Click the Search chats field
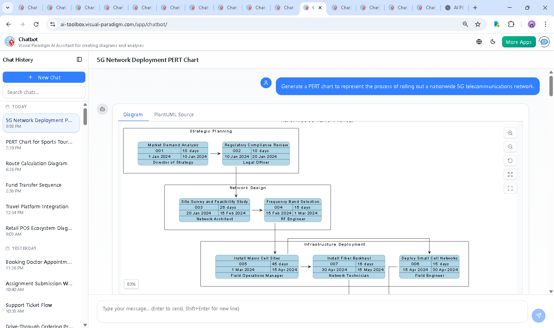The image size is (554, 328). click(x=44, y=92)
